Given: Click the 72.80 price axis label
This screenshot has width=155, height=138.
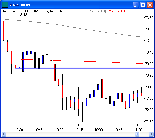Looking at the screenshot, I should [x=149, y=122].
